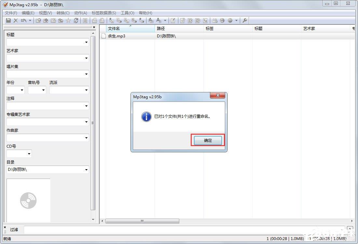The image size is (358, 244).
Task: Open the 标签数据源(S) menu
Action: (104, 13)
